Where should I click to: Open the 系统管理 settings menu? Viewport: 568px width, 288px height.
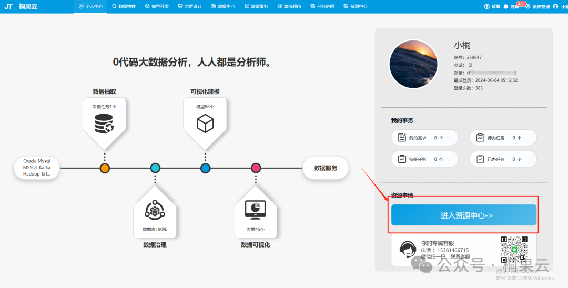pyautogui.click(x=537, y=7)
